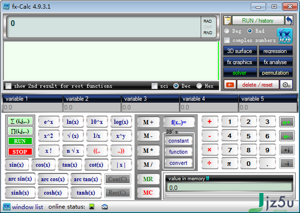The width and height of the screenshot is (300, 213).
Task: Click the n-th root n√x key
Action: (73, 150)
